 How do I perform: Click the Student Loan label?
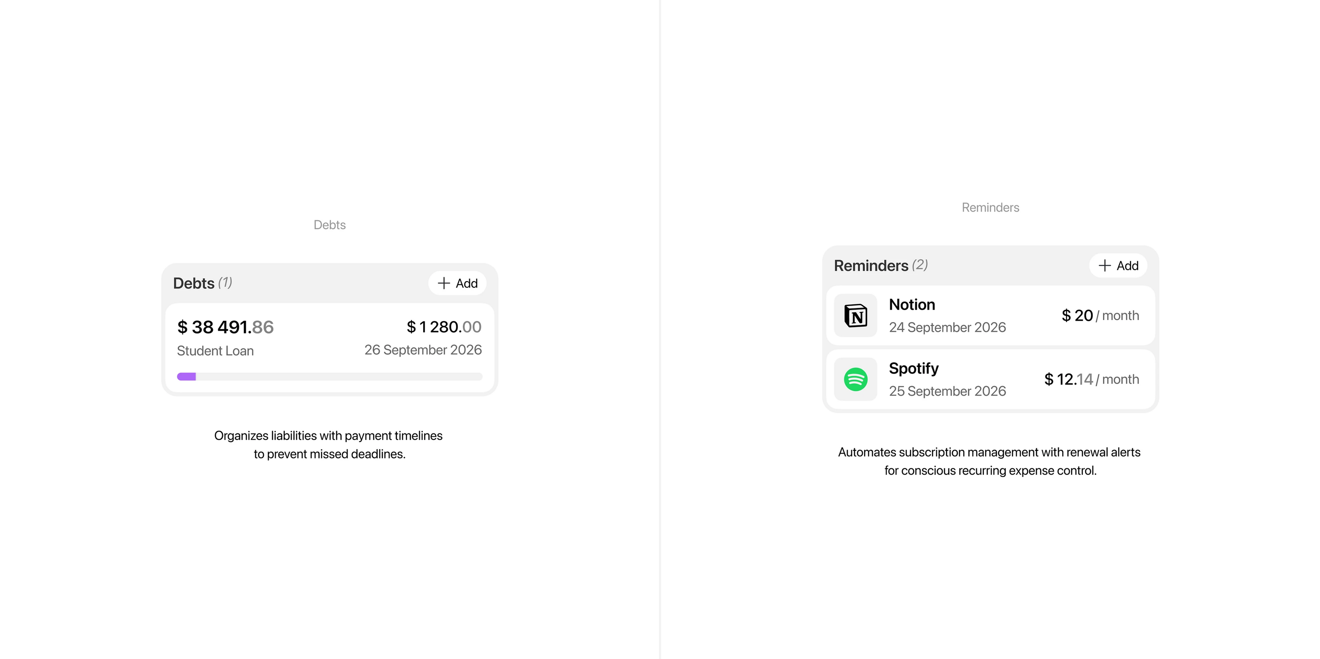215,351
